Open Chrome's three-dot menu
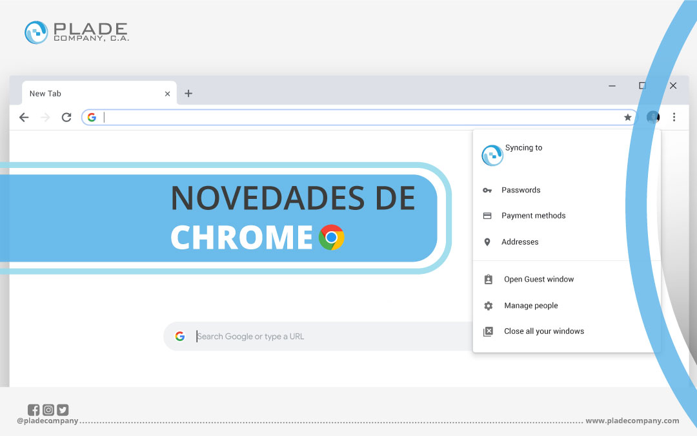 click(674, 117)
